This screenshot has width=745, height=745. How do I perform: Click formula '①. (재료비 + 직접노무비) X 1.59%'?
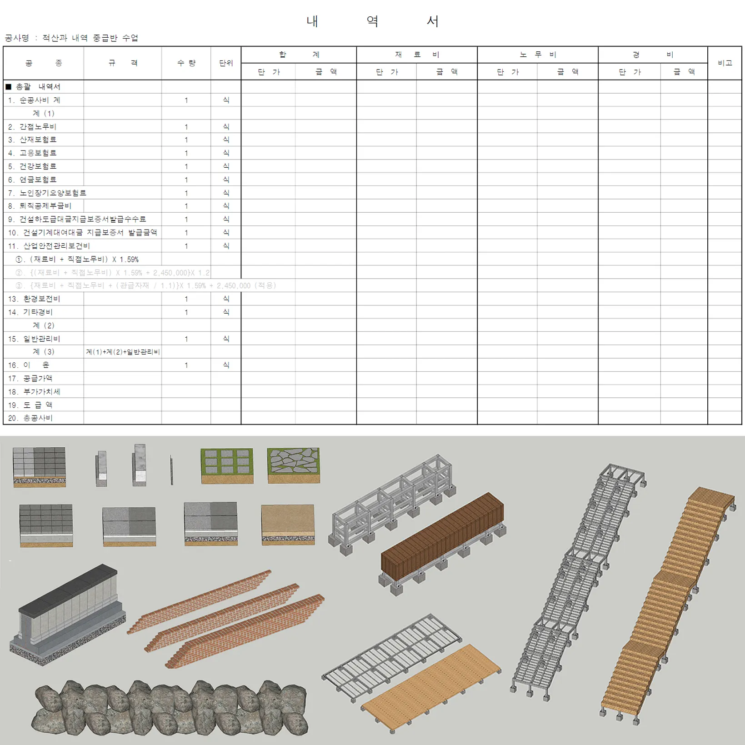click(77, 260)
